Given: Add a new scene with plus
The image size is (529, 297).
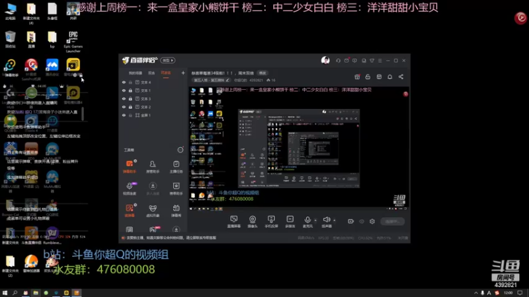Looking at the screenshot, I should [183, 73].
